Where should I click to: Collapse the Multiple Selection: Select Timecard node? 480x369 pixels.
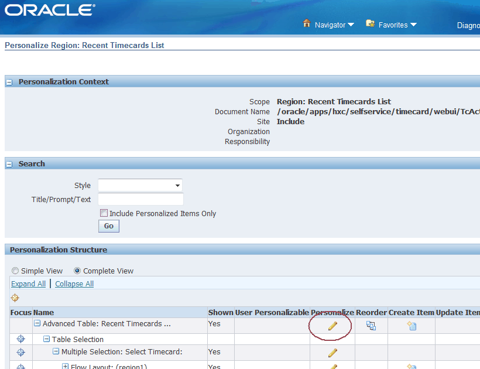(x=56, y=351)
